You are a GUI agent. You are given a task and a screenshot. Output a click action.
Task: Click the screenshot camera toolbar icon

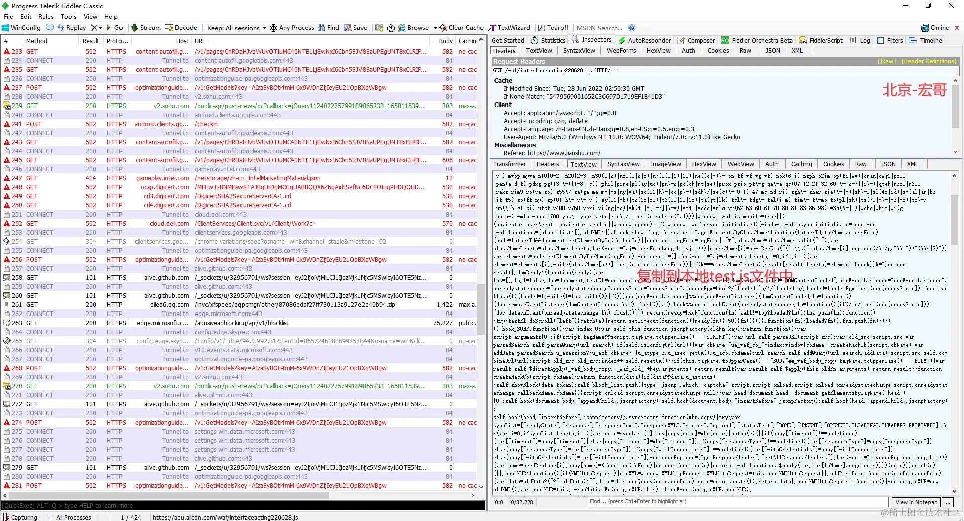coord(379,28)
